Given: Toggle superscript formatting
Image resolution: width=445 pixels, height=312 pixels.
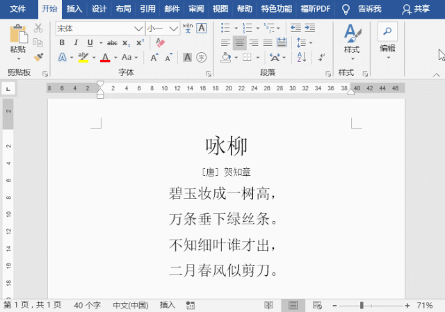Looking at the screenshot, I should point(140,42).
